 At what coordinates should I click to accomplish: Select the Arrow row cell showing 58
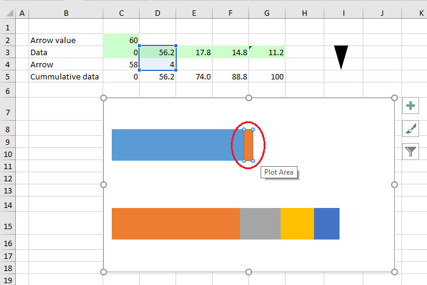pos(121,64)
